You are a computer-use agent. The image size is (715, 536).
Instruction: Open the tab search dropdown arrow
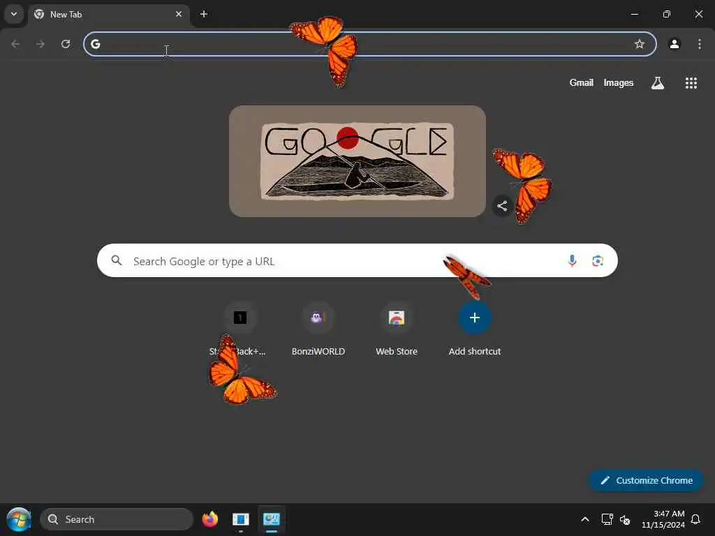coord(14,14)
